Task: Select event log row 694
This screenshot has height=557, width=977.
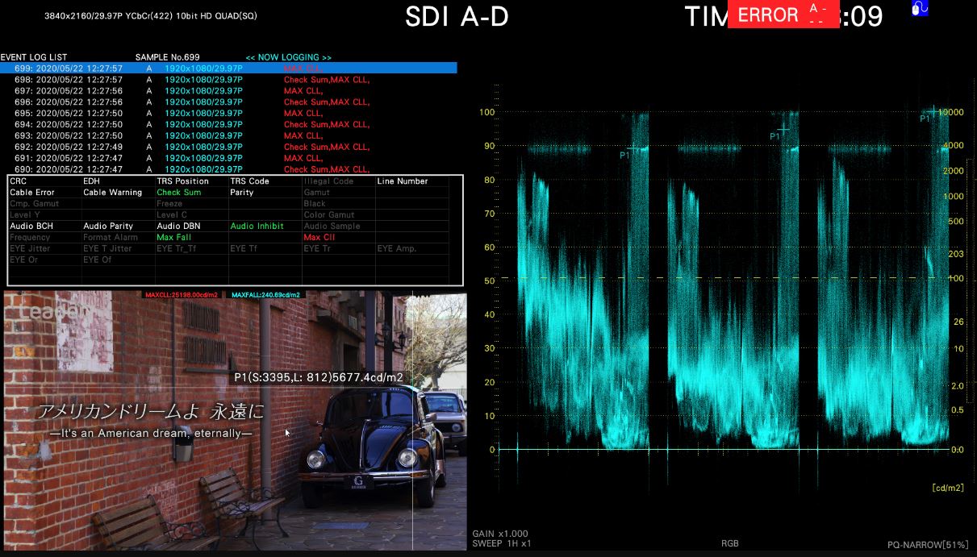Action: click(228, 125)
